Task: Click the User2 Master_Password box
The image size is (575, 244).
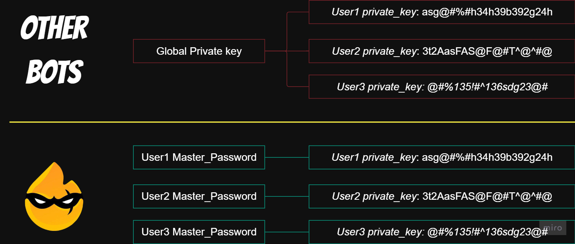Action: pyautogui.click(x=199, y=196)
